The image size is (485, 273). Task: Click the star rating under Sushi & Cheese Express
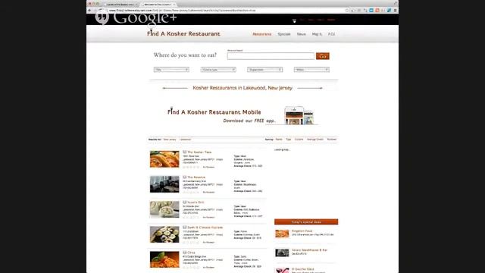coord(191,242)
